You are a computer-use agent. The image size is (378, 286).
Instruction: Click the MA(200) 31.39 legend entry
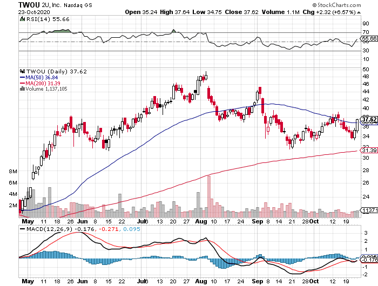pos(40,83)
